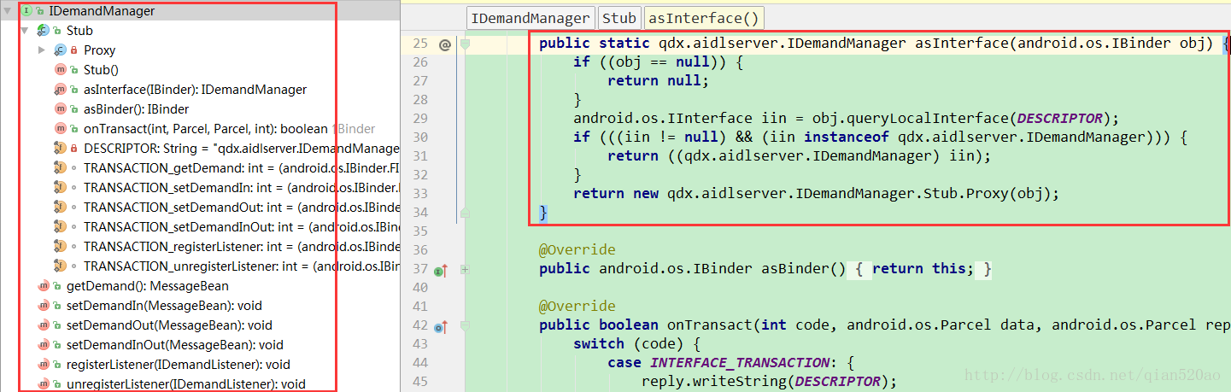Click the class icon beside Proxy

click(61, 50)
